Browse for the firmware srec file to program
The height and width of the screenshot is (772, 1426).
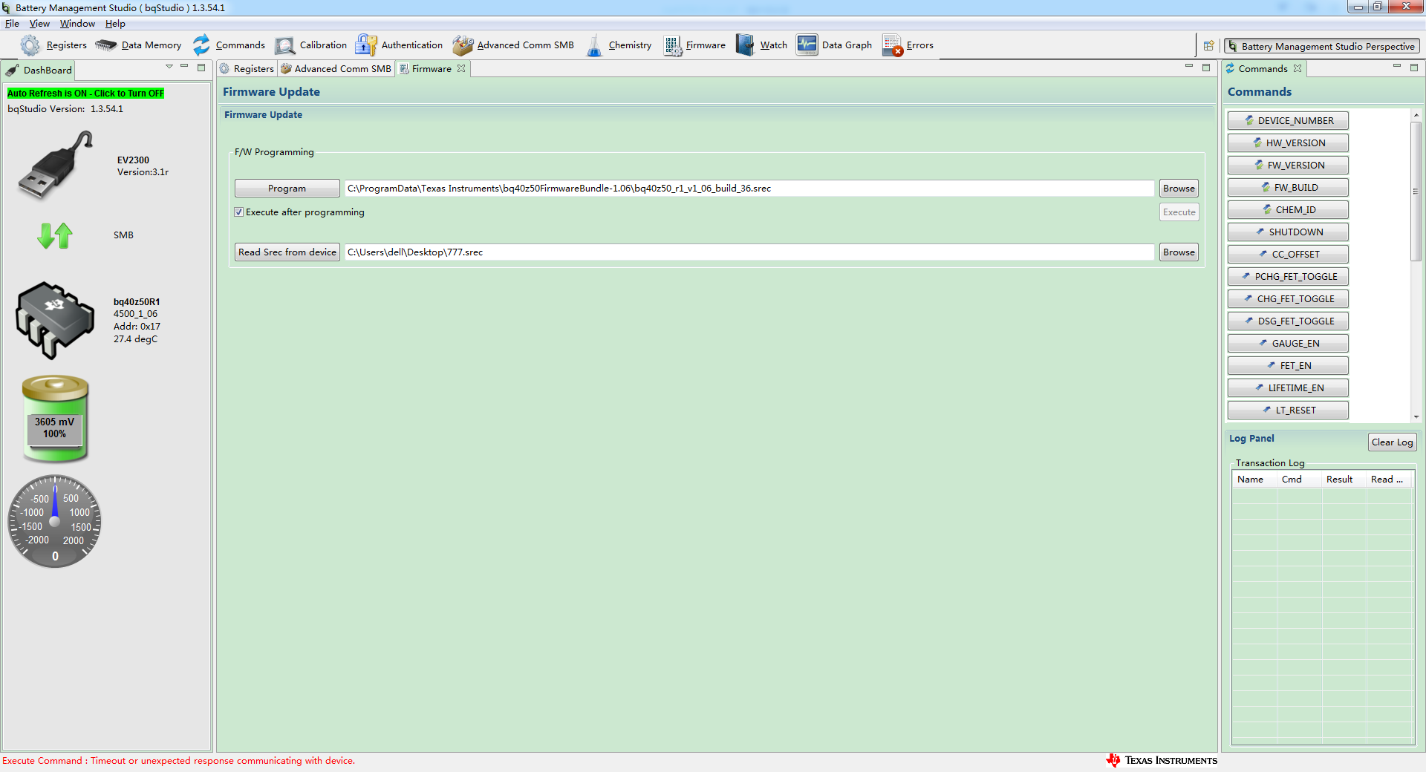(1179, 189)
